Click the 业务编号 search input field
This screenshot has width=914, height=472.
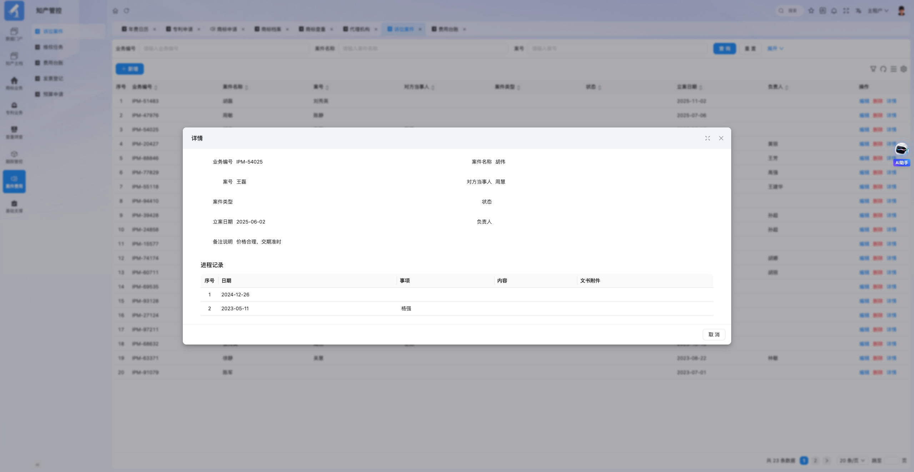(224, 49)
